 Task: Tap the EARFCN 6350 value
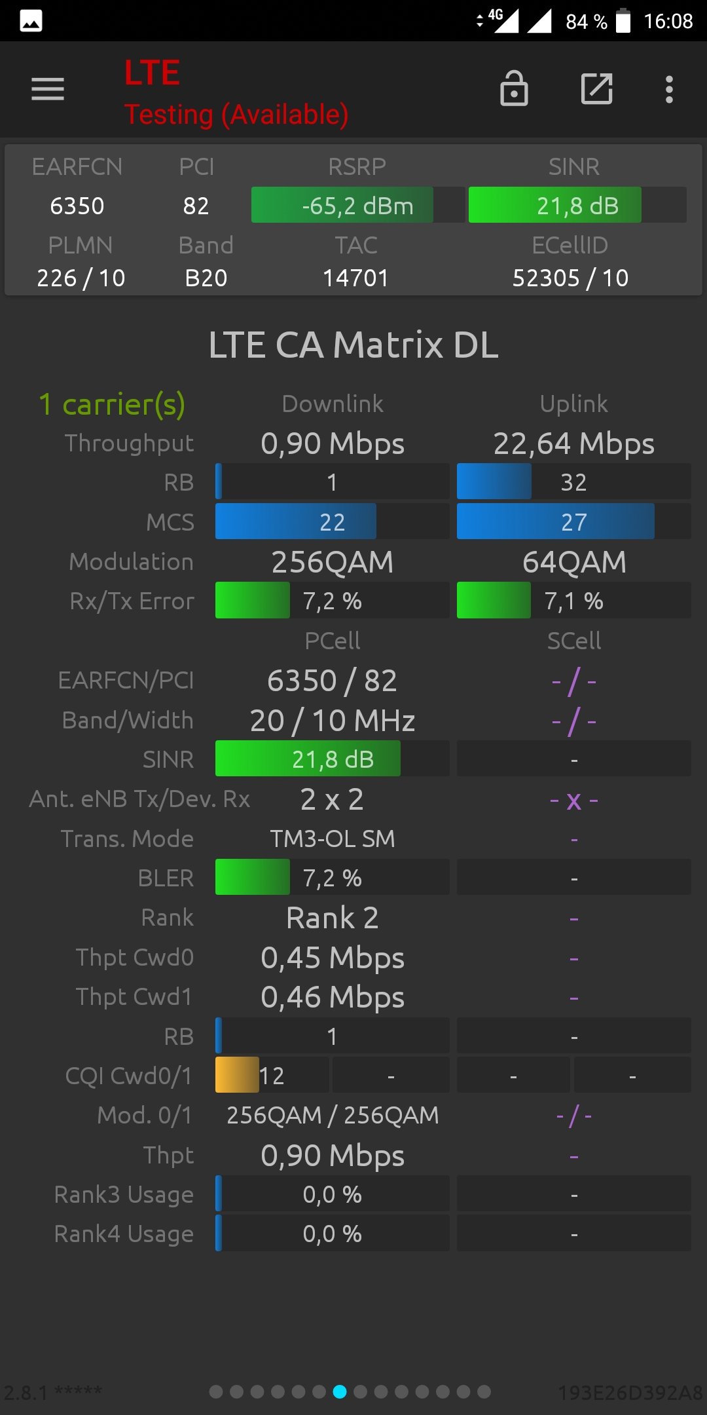click(x=77, y=206)
